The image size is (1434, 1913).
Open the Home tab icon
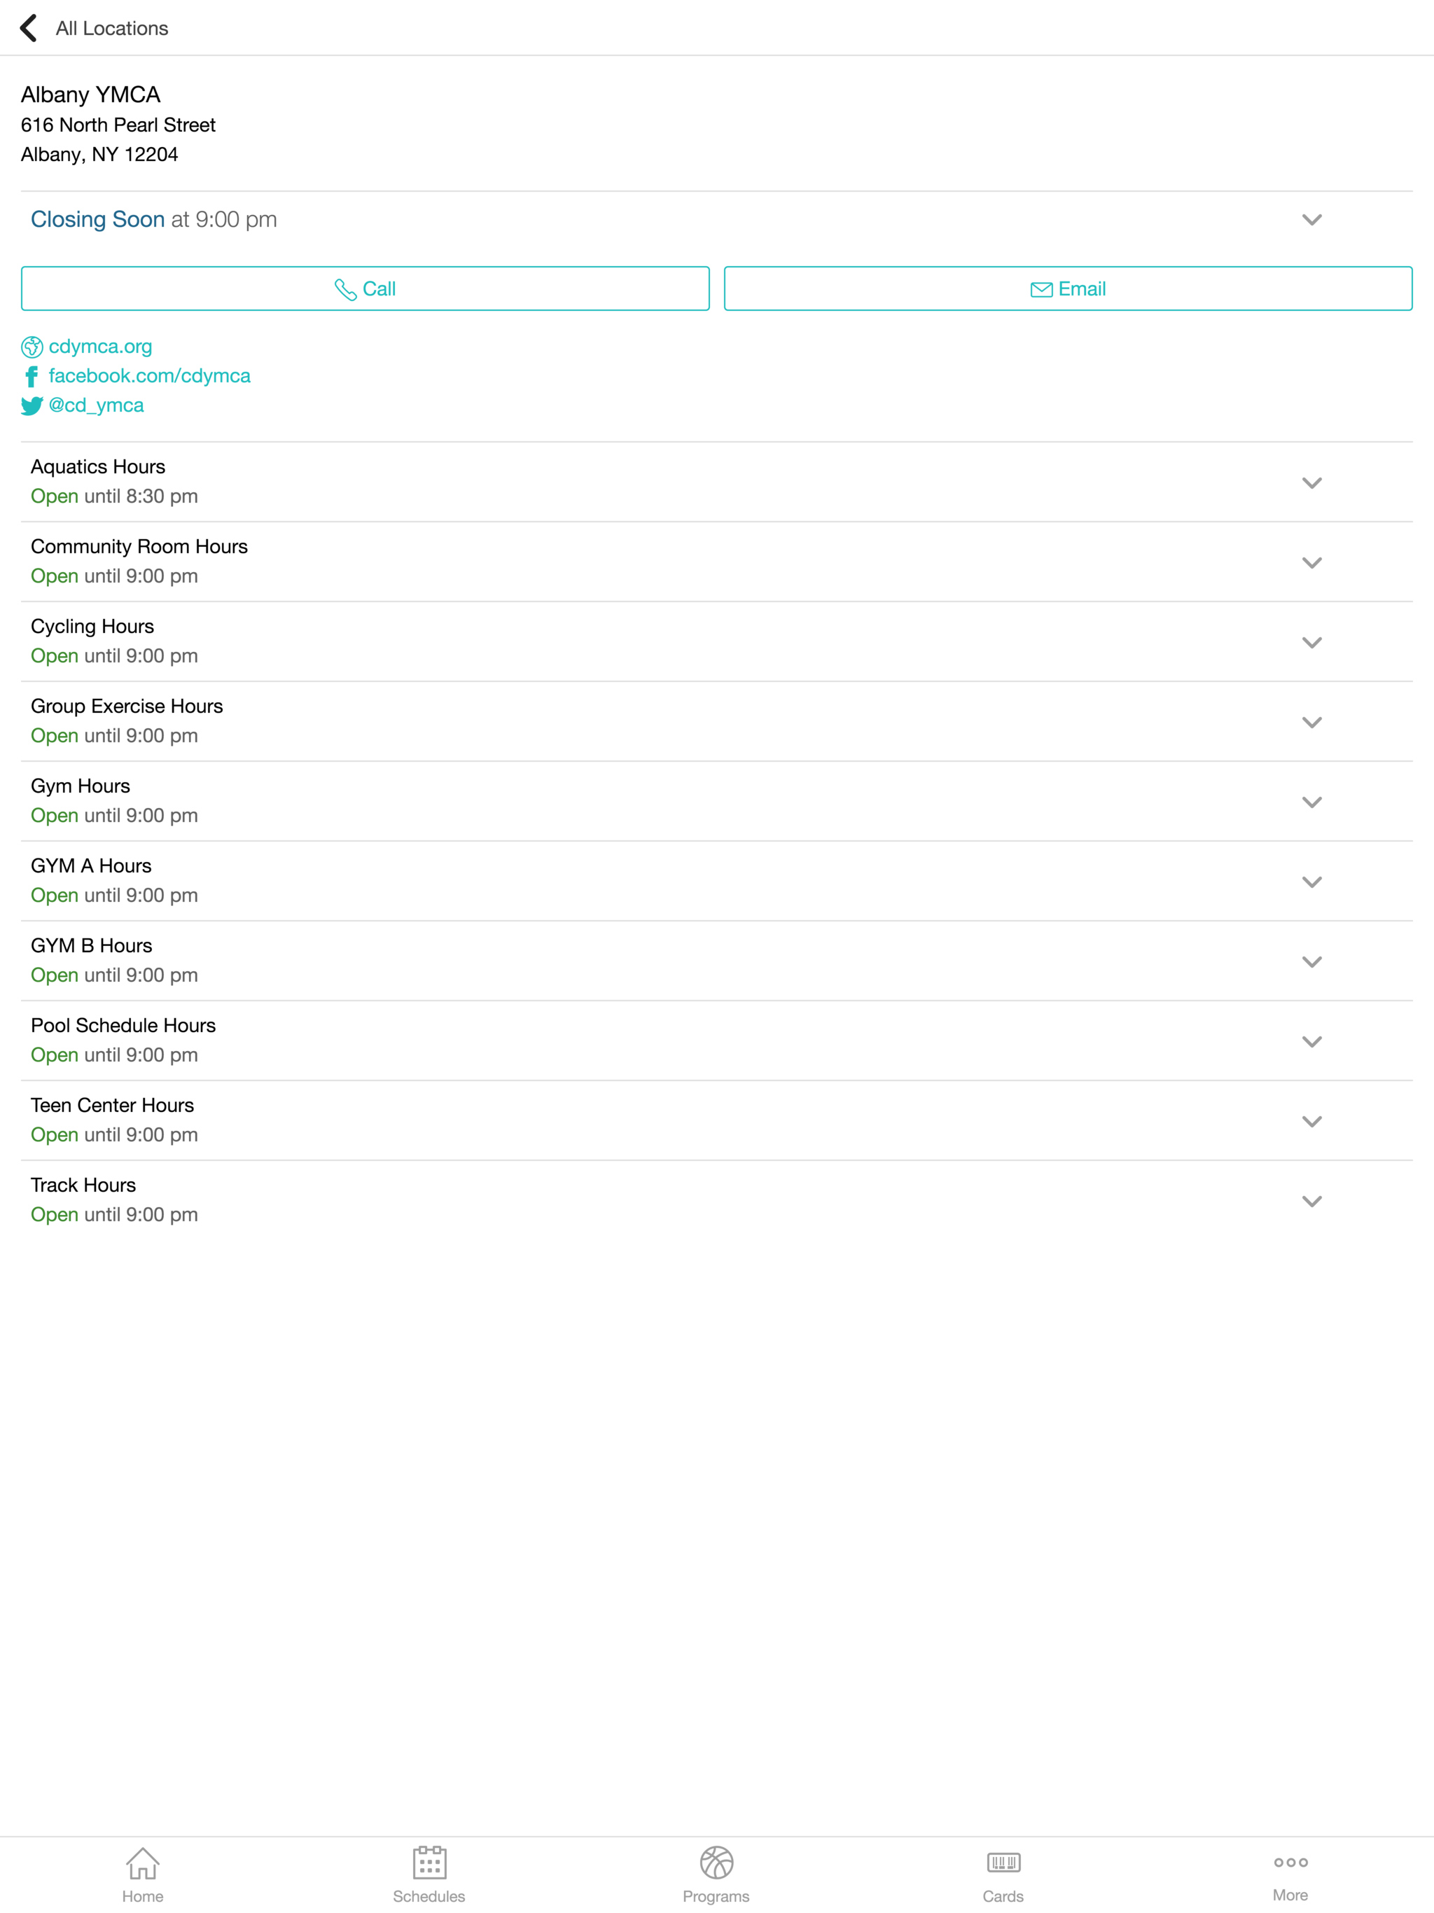[x=143, y=1864]
